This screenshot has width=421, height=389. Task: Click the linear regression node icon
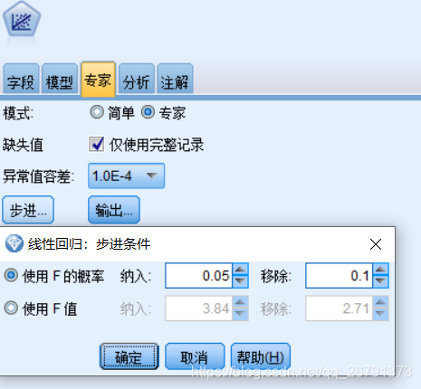22,19
